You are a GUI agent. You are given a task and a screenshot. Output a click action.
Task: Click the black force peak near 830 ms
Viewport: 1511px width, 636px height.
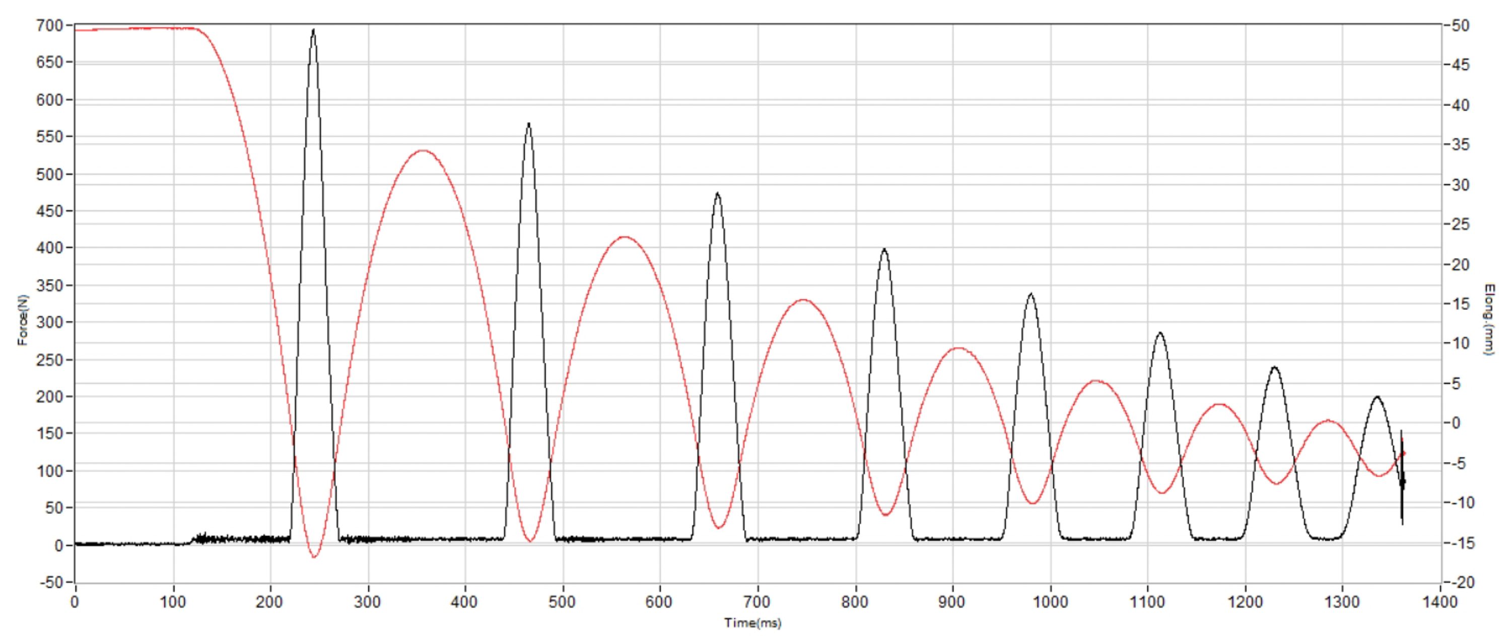pos(884,250)
